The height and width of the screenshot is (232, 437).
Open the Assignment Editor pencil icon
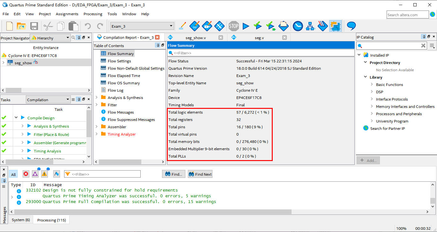tap(182, 26)
